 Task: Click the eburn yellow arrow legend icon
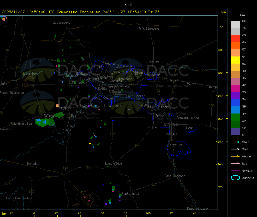click(x=235, y=156)
